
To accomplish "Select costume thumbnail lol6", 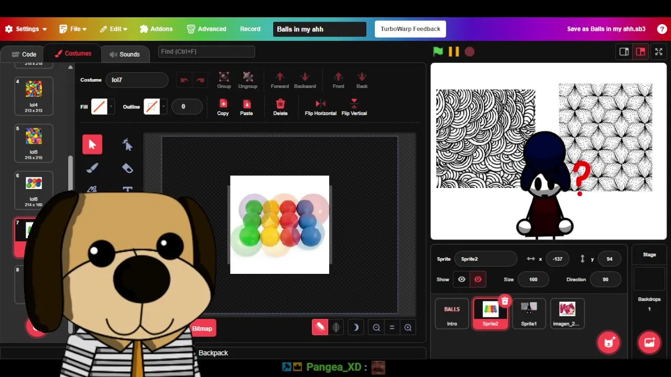I will (x=34, y=190).
